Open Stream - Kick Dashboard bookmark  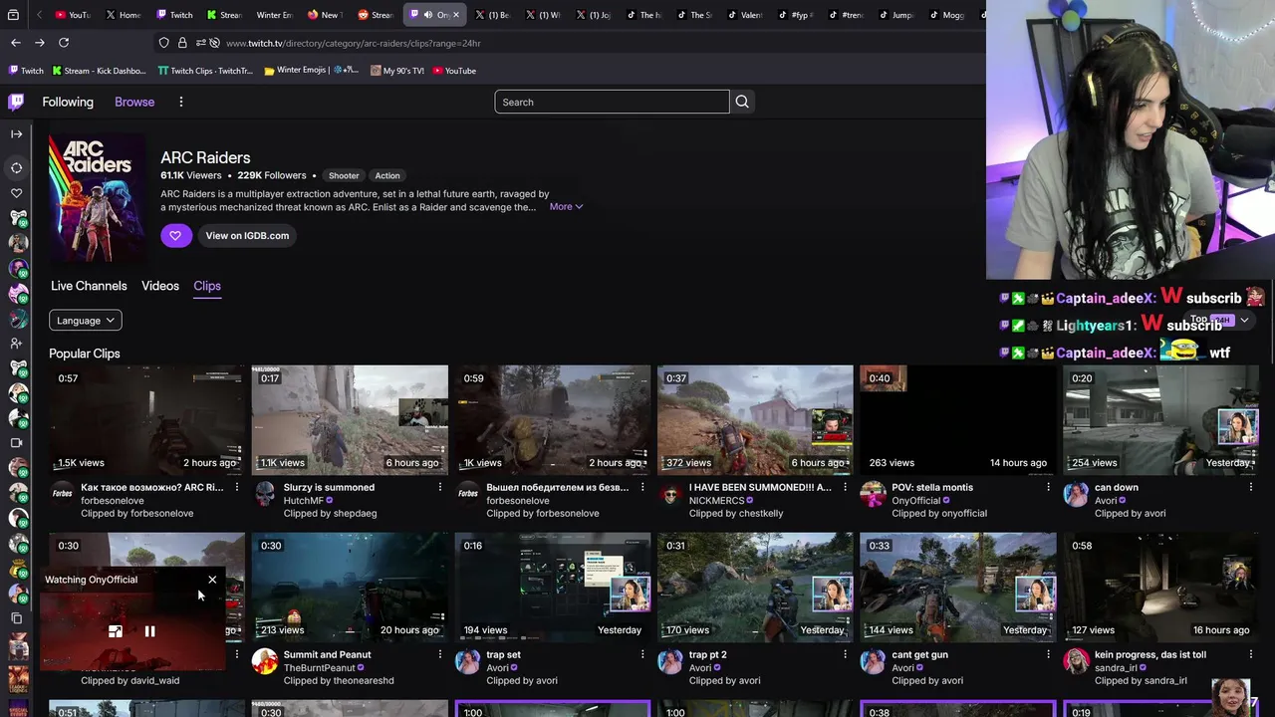(x=99, y=71)
